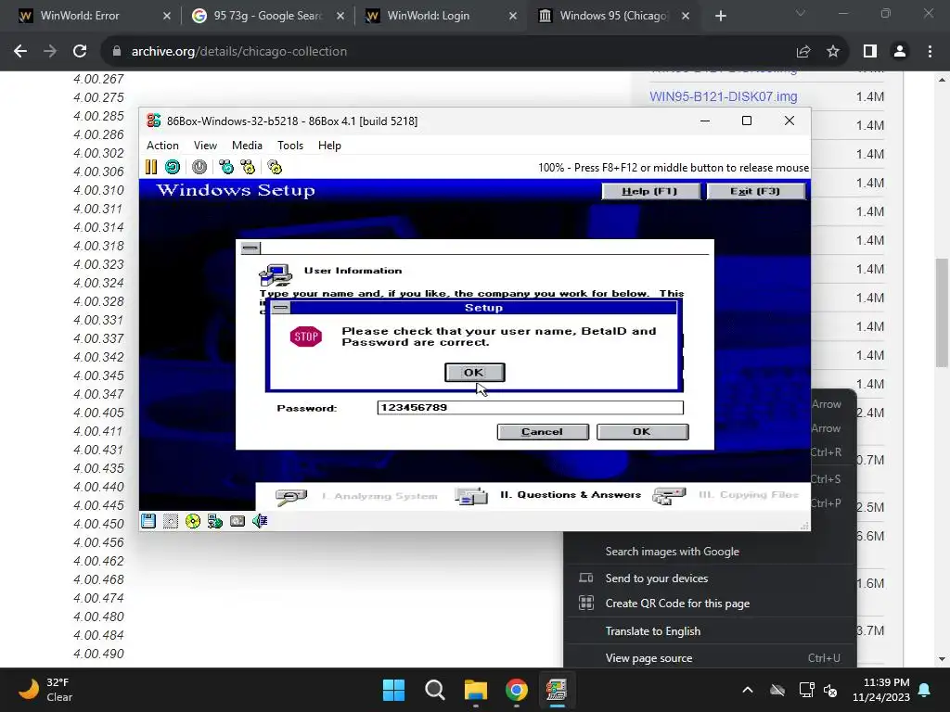Click the Exit (F3) setup button
Viewport: 950px width, 712px height.
click(755, 191)
